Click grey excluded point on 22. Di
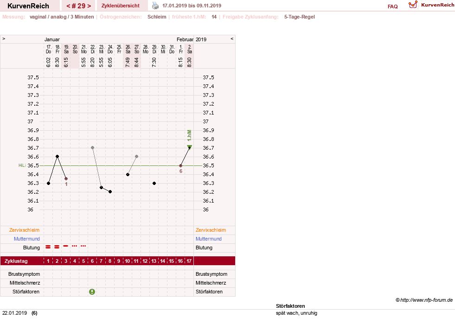455x324 pixels. point(93,148)
